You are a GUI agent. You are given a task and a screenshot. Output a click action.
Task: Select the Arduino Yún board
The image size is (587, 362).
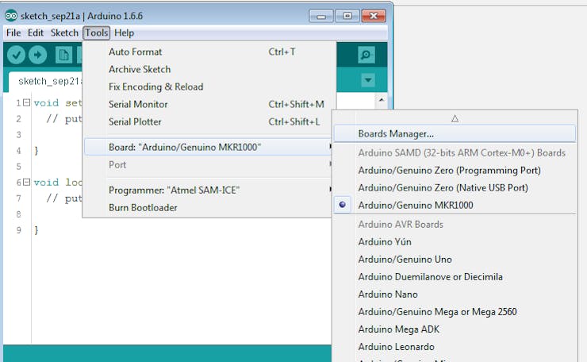point(455,241)
